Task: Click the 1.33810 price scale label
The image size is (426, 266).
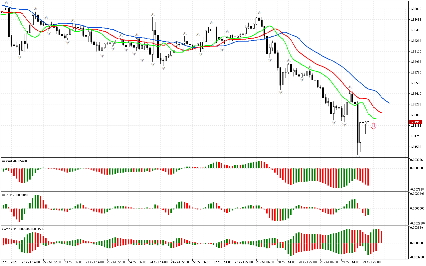Action: (416, 9)
